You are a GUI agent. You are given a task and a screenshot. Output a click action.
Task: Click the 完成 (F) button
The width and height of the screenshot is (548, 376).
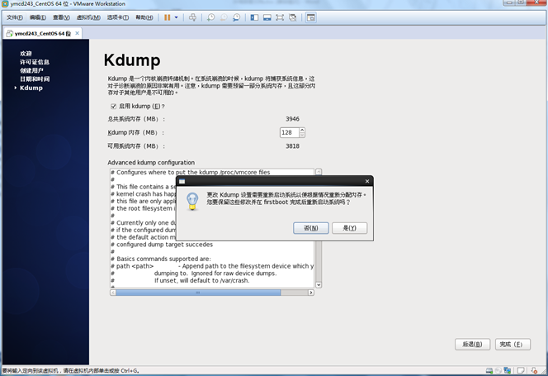pyautogui.click(x=513, y=345)
